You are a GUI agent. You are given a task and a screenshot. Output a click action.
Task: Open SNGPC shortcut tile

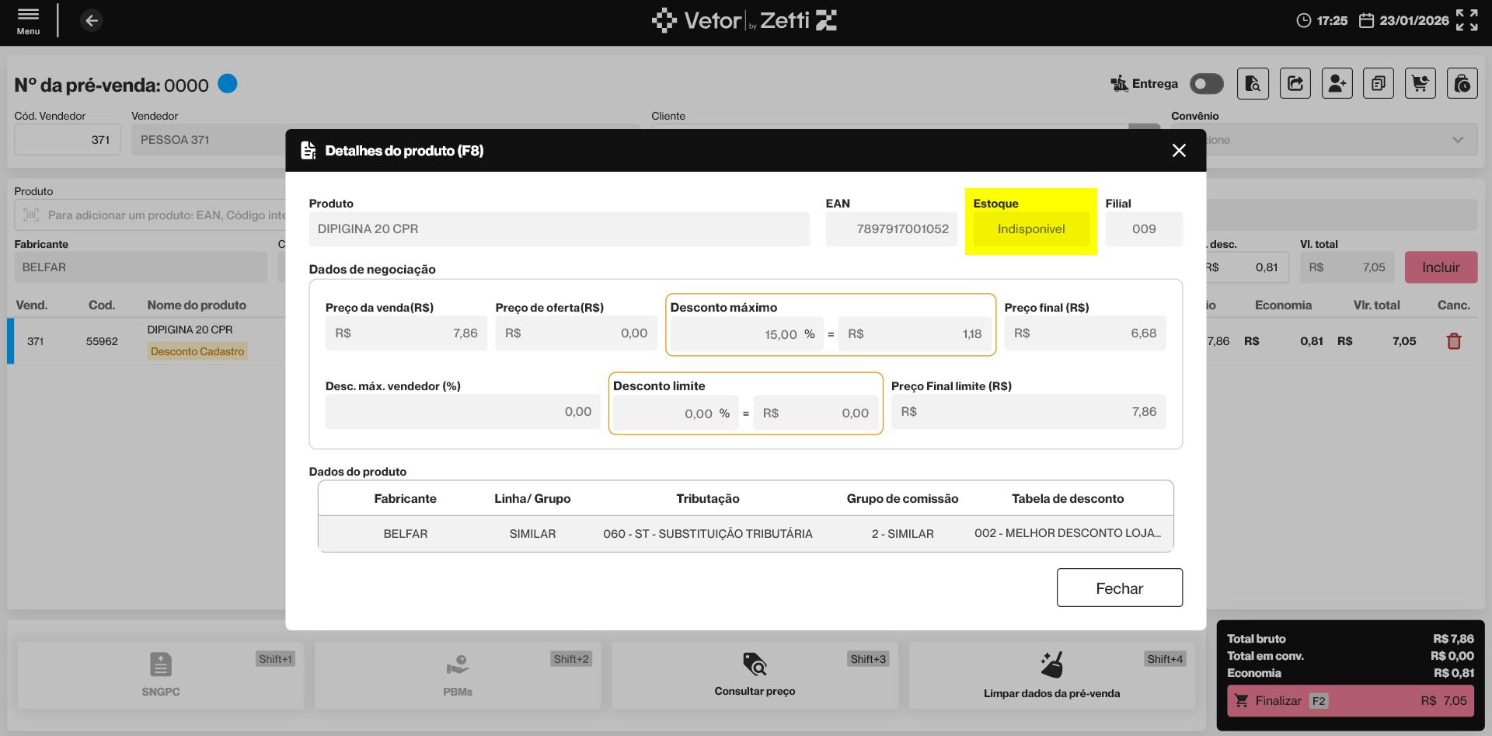161,675
